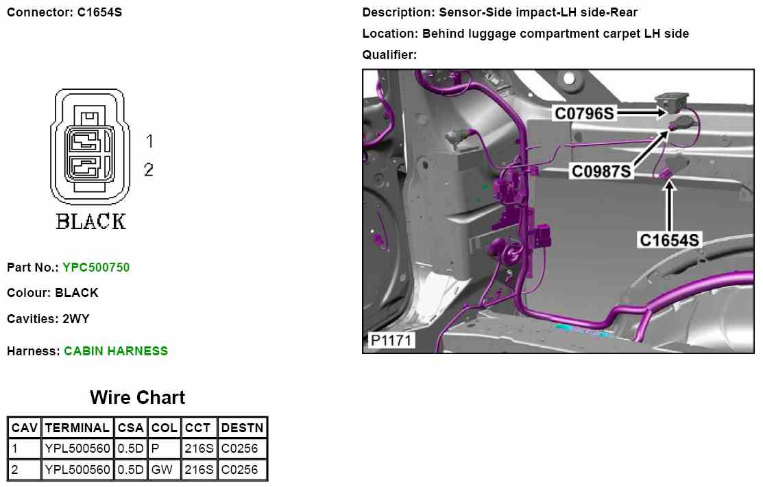
Task: Click the Connector: C1654S title text
Action: (x=64, y=12)
